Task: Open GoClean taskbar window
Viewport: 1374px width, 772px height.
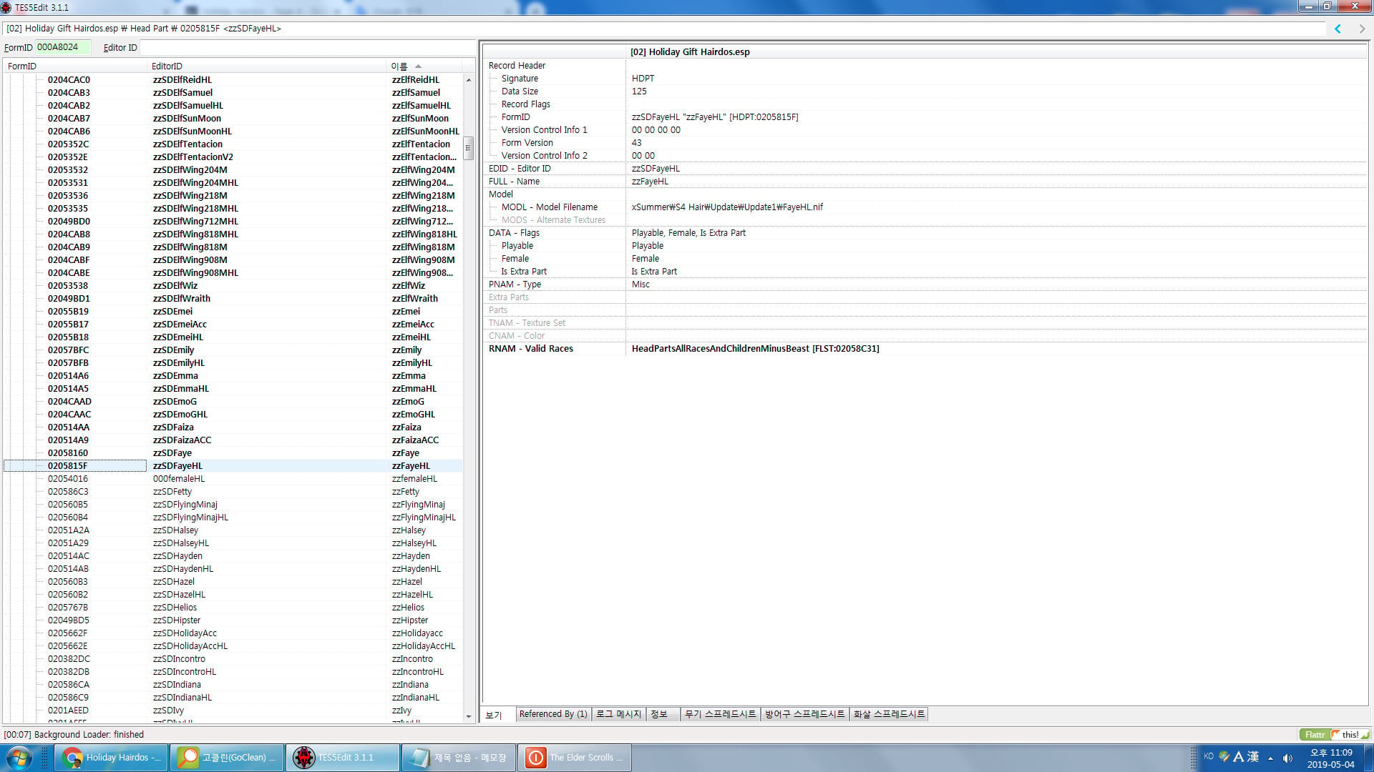Action: 228,757
